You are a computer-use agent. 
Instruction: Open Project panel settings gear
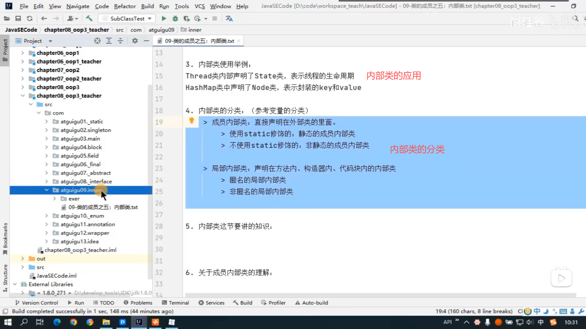click(135, 41)
